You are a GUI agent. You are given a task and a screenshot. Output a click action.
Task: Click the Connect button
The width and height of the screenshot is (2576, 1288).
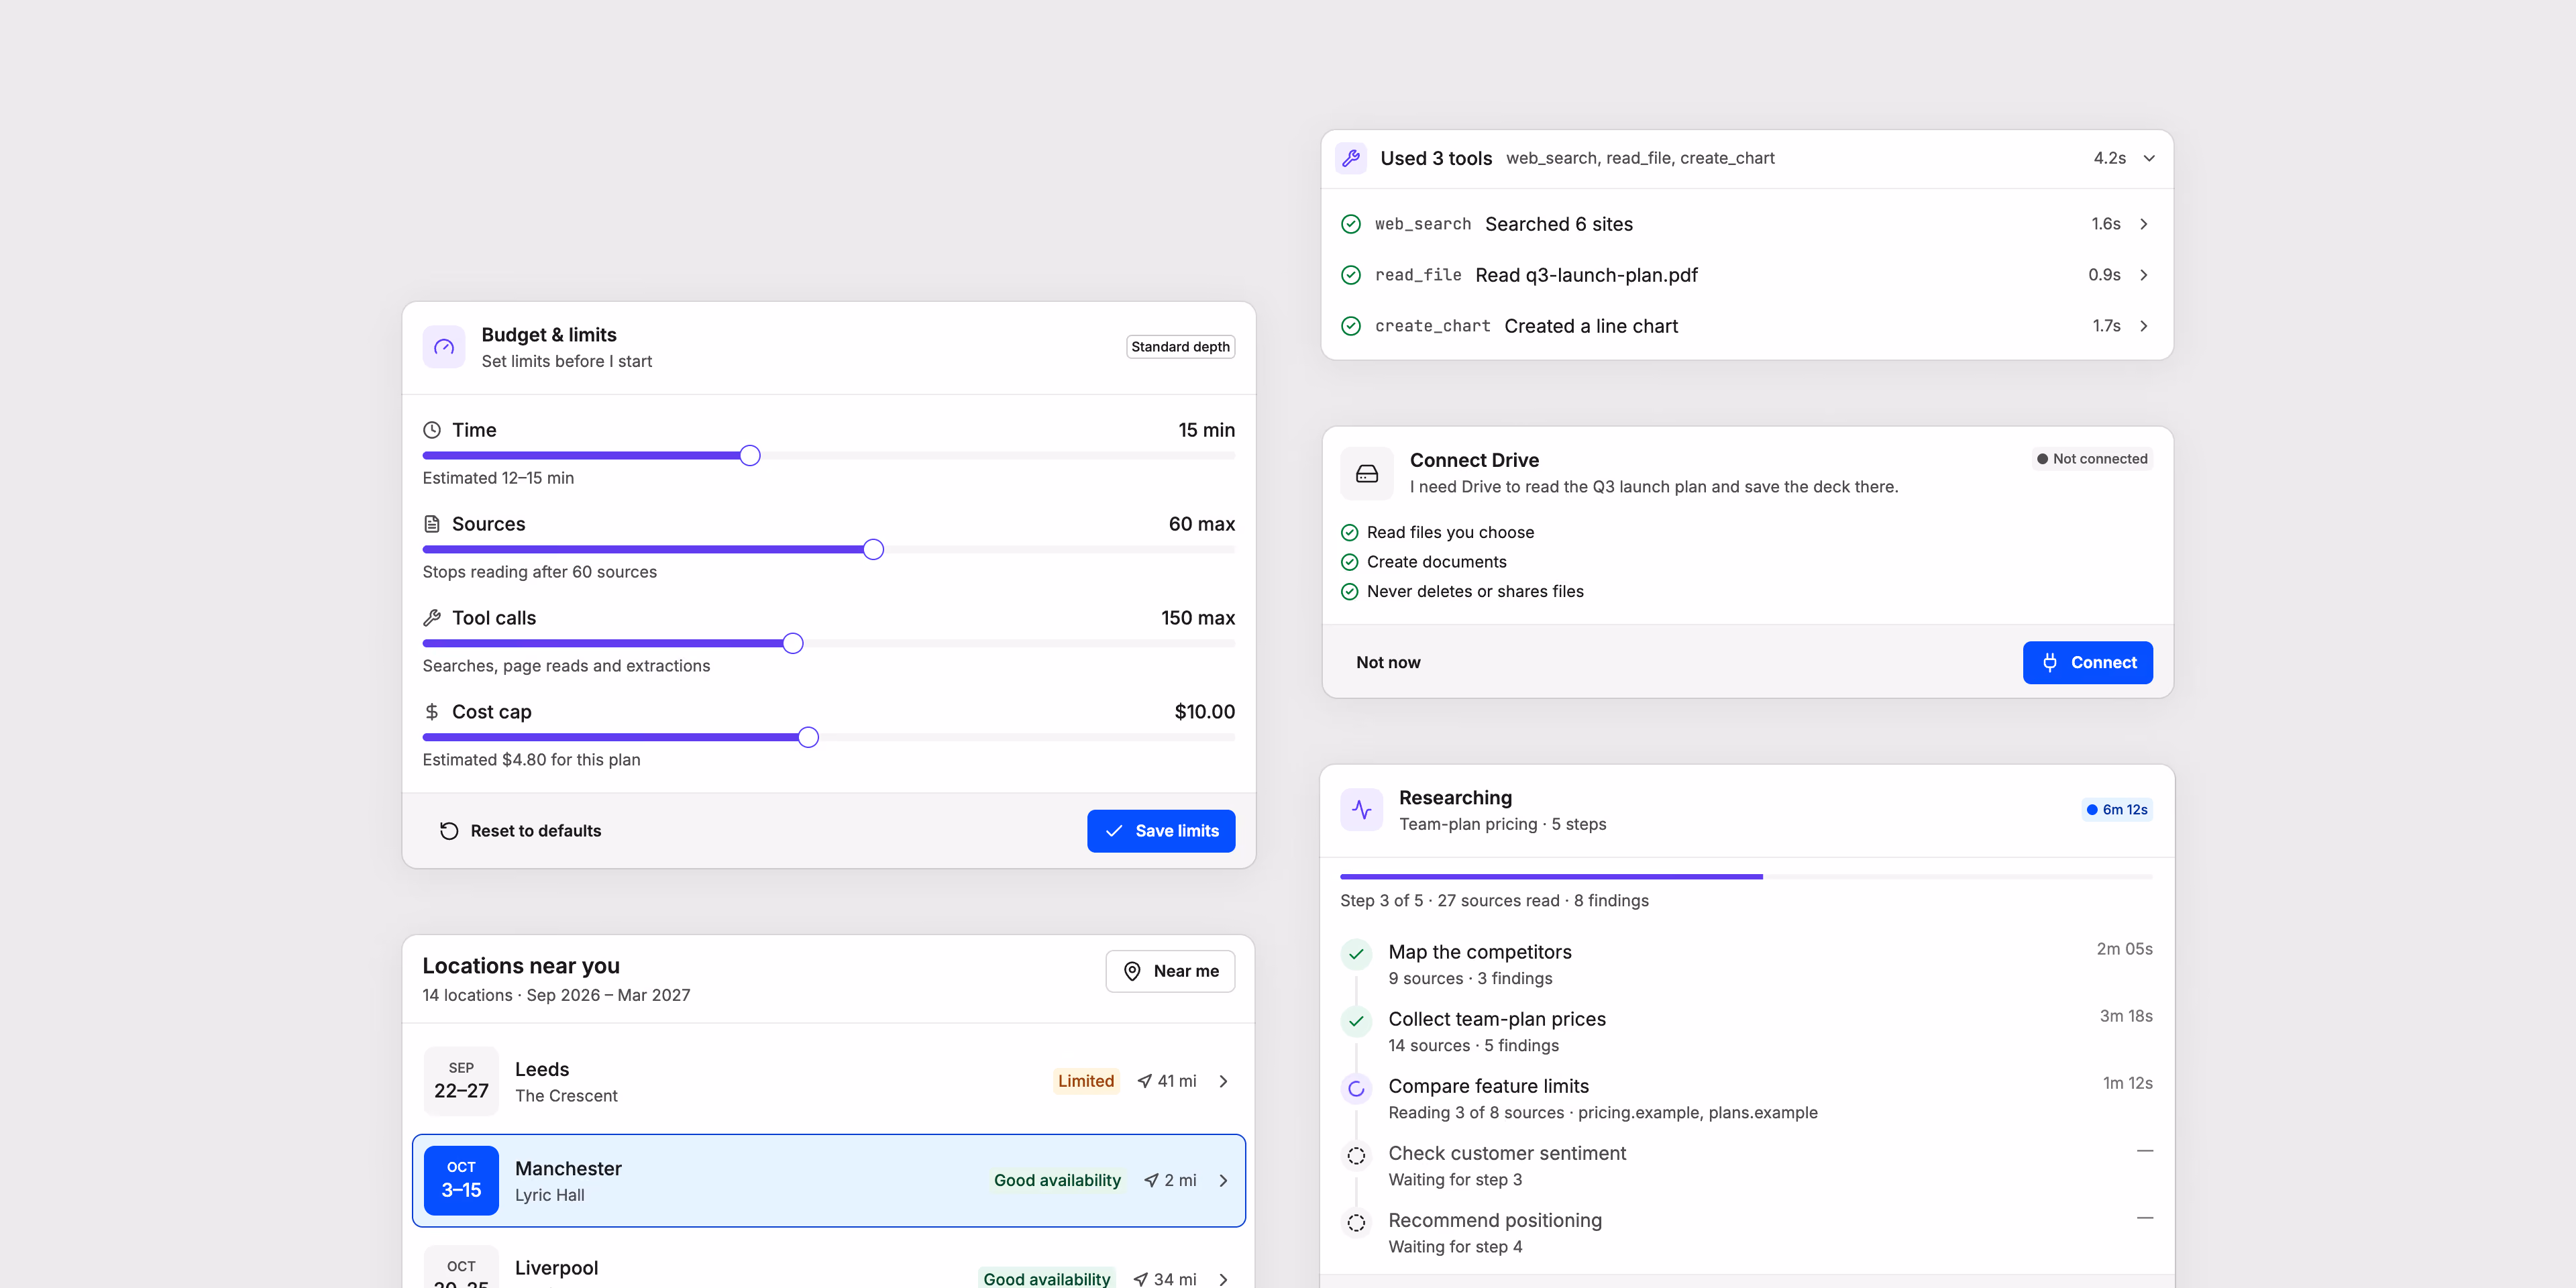[x=2088, y=663]
